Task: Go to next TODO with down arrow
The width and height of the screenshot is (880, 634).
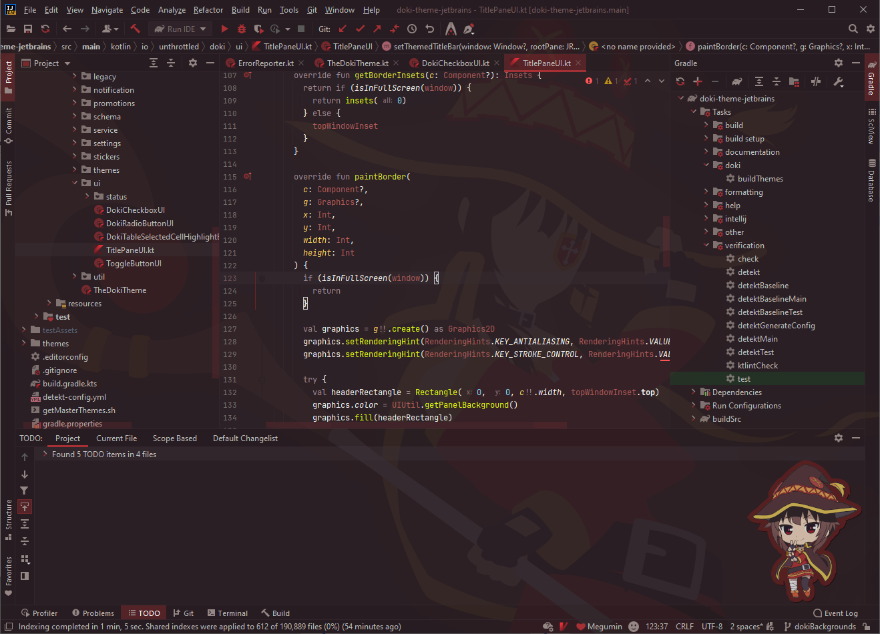Action: pos(24,474)
